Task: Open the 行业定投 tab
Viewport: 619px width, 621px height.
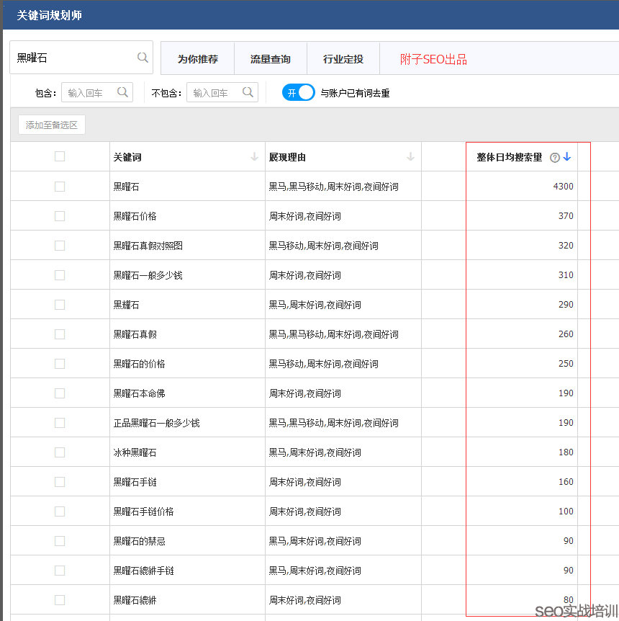Action: click(343, 59)
